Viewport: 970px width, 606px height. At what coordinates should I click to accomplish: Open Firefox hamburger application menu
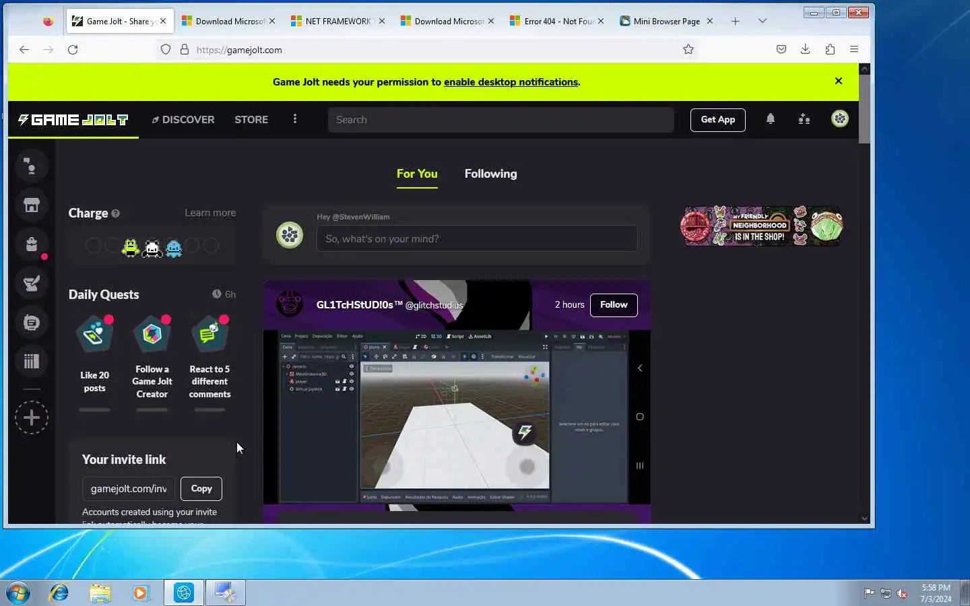click(854, 49)
